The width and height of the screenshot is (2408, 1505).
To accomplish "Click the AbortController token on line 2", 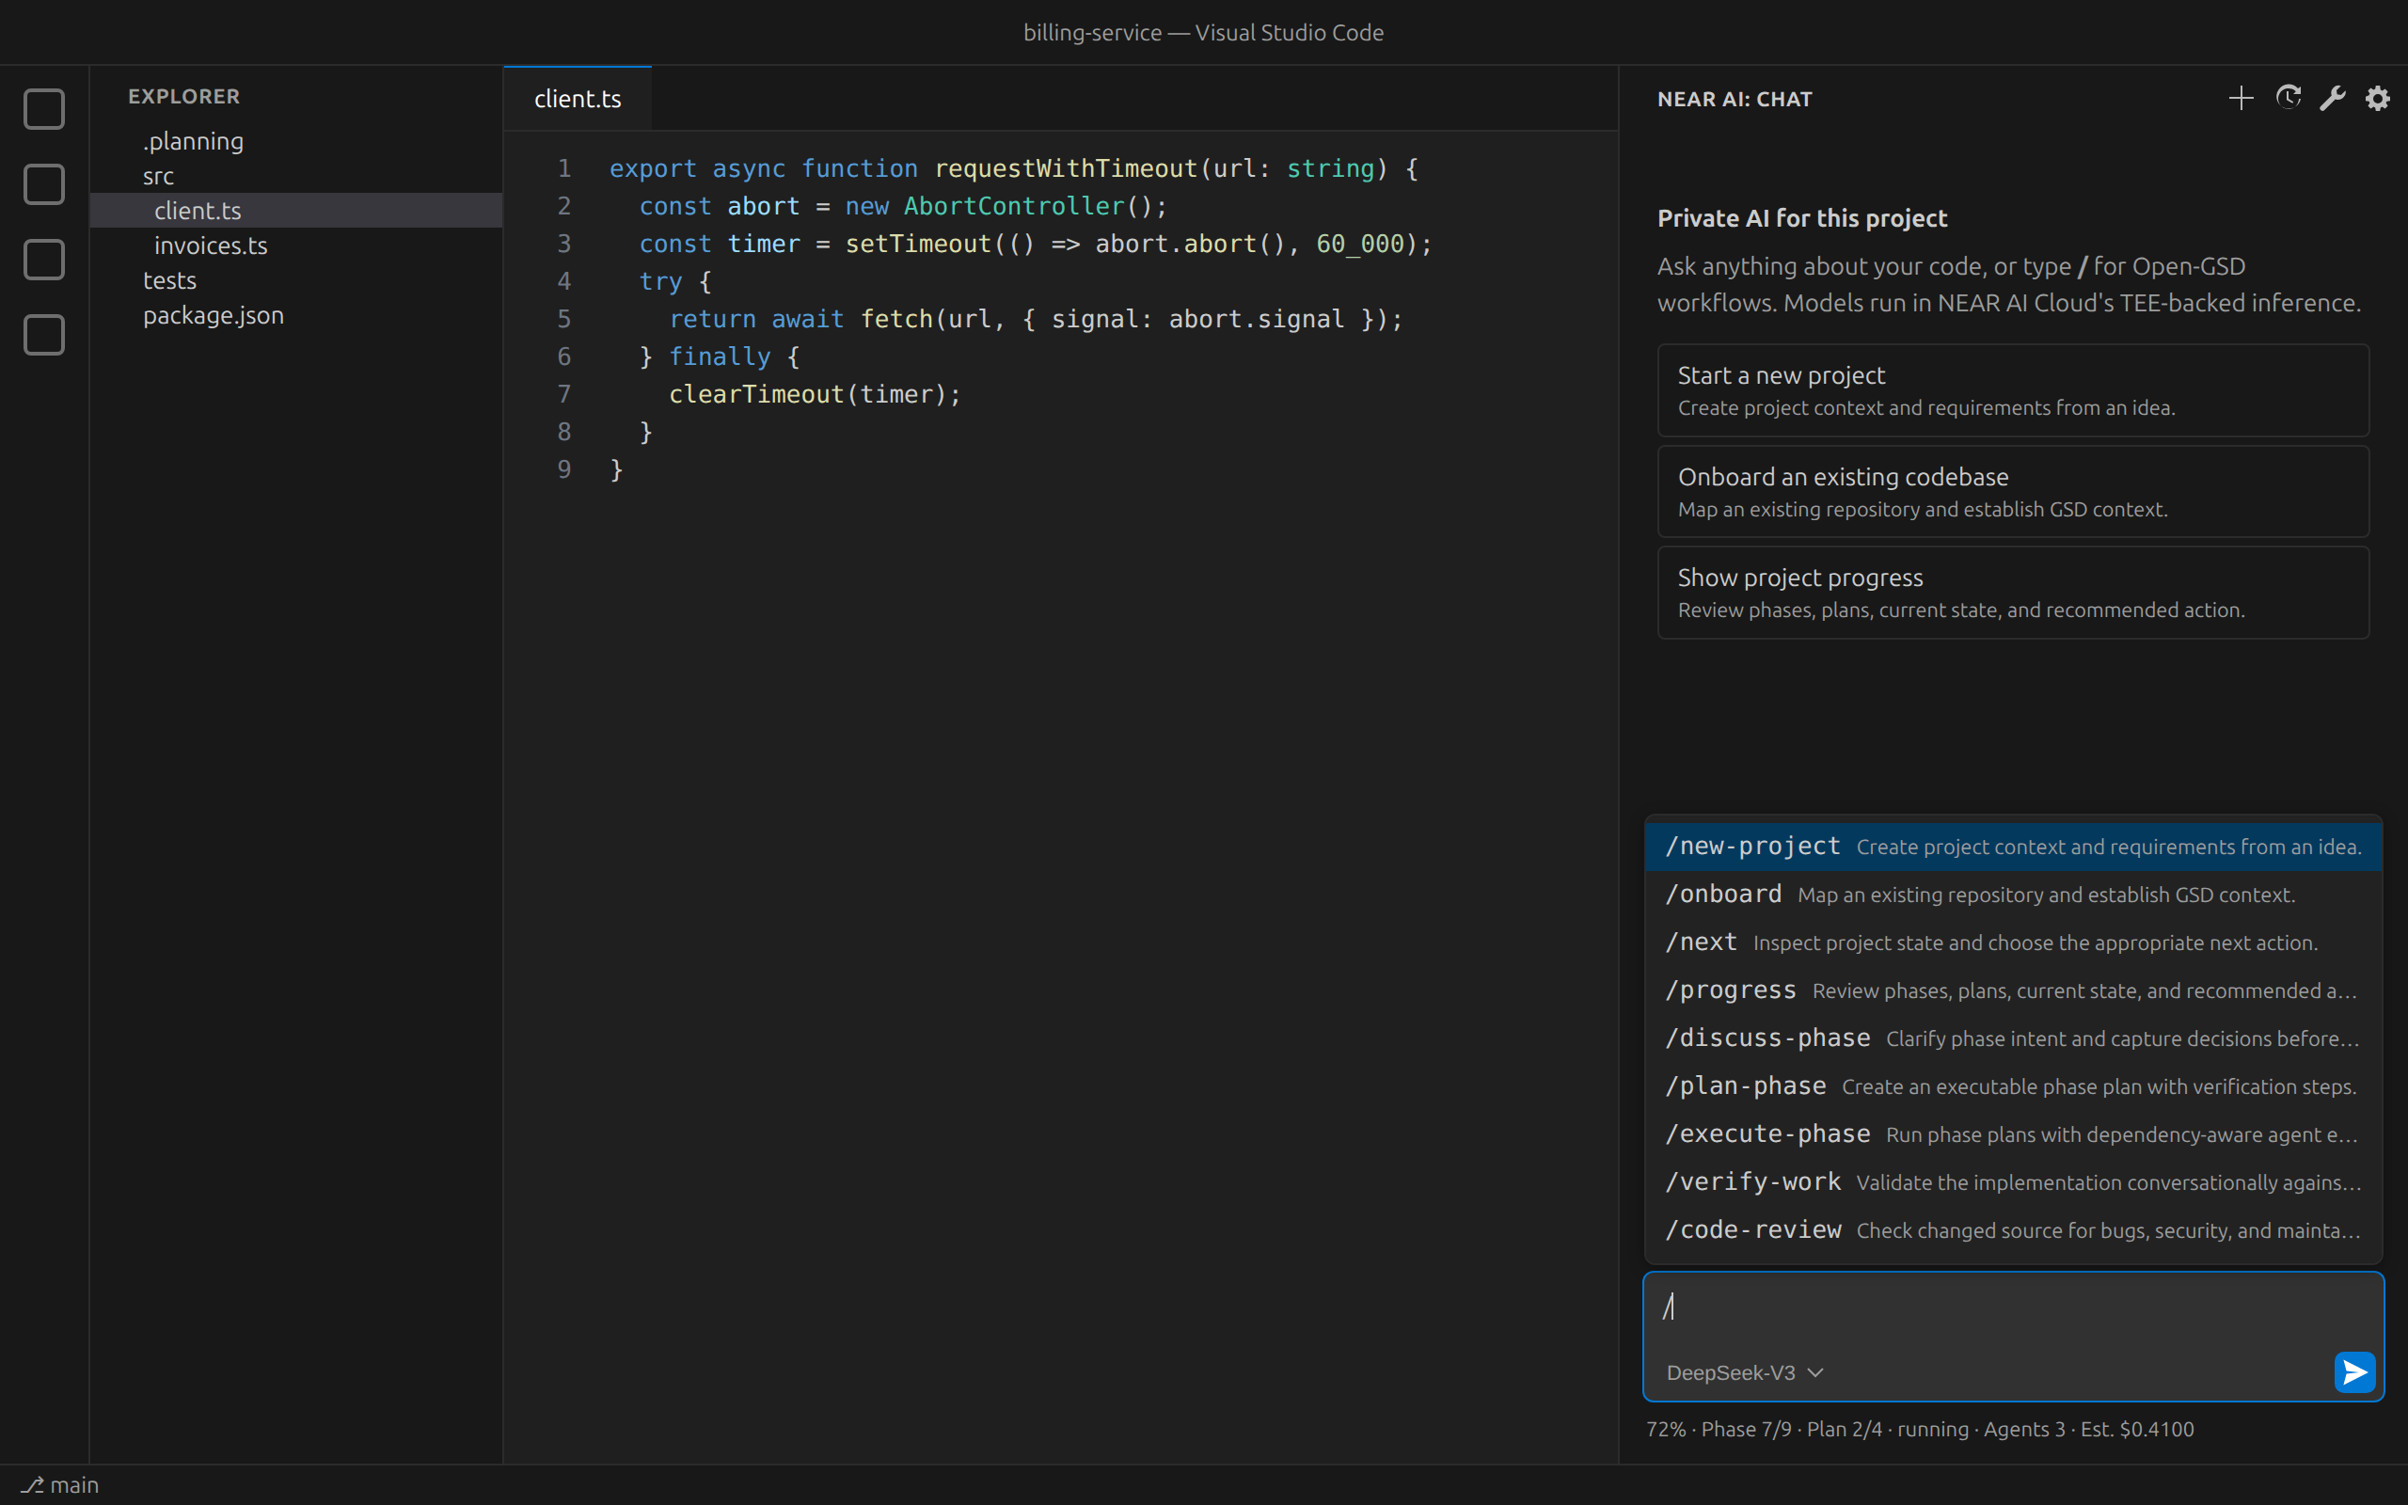I will coord(1013,206).
